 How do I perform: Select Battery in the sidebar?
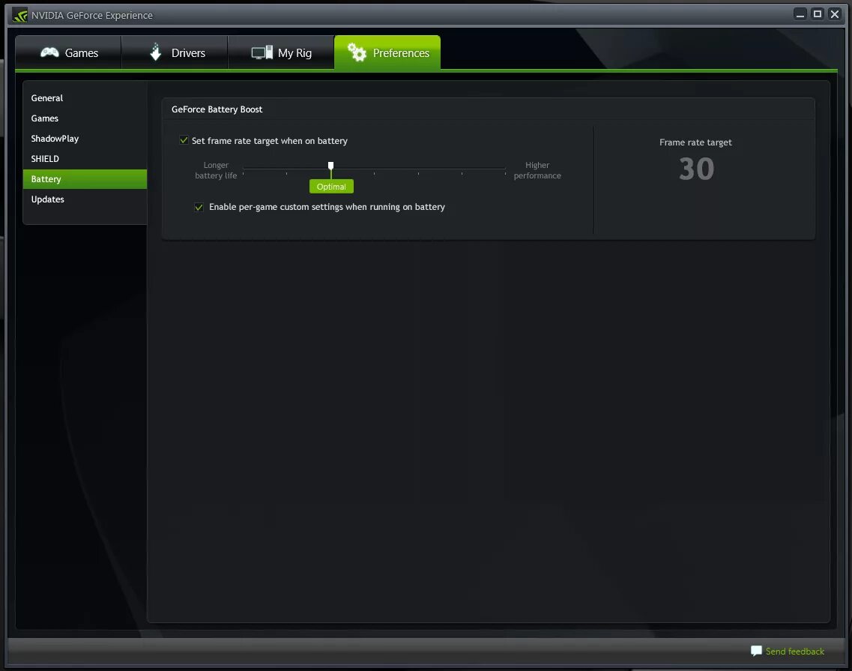coord(85,179)
